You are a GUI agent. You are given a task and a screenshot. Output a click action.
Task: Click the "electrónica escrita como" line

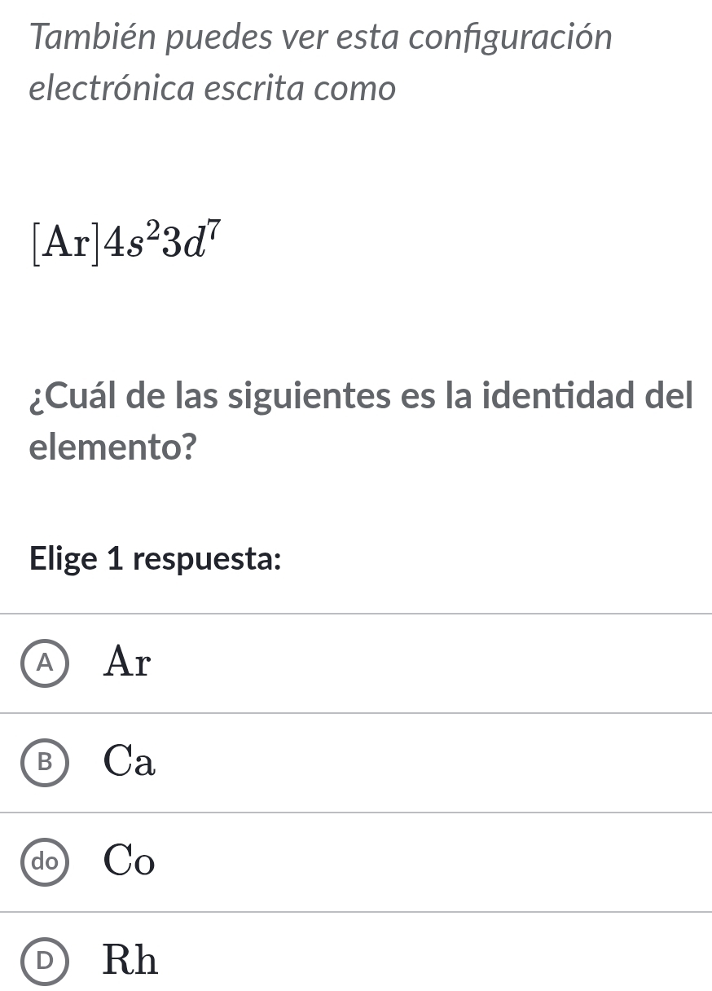click(212, 89)
